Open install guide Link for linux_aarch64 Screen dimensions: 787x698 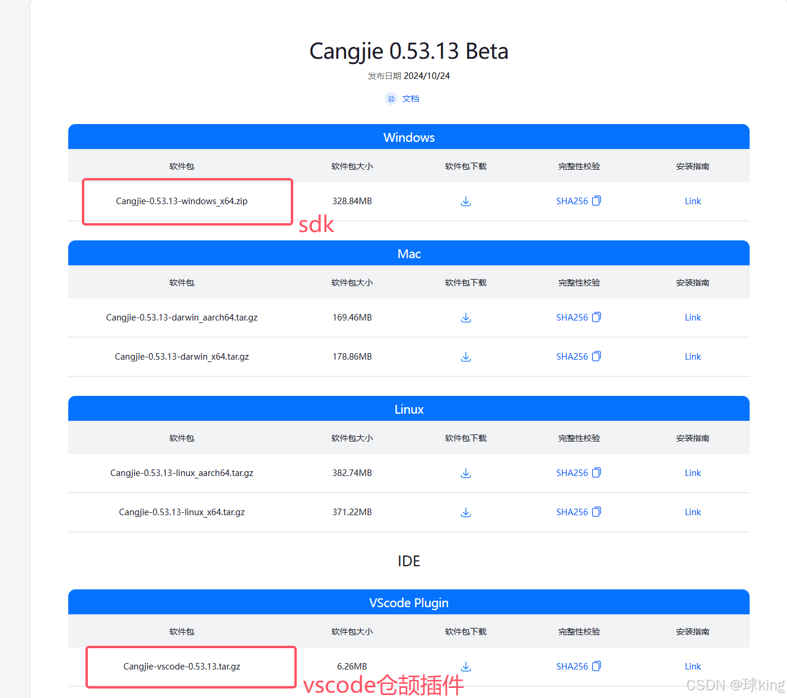pos(693,473)
